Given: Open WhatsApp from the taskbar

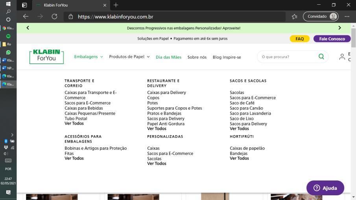Looking at the screenshot, I should (8, 52).
